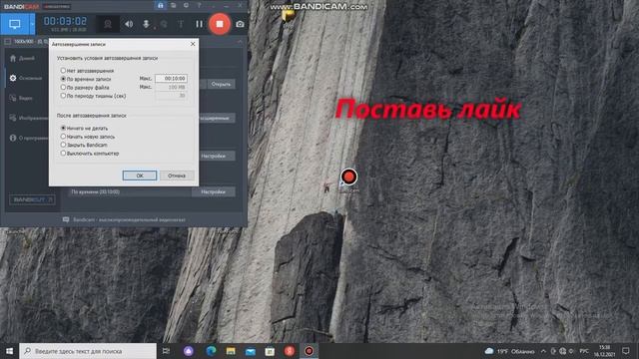
Task: Select По размеру файла radio option
Action: pyautogui.click(x=85, y=87)
